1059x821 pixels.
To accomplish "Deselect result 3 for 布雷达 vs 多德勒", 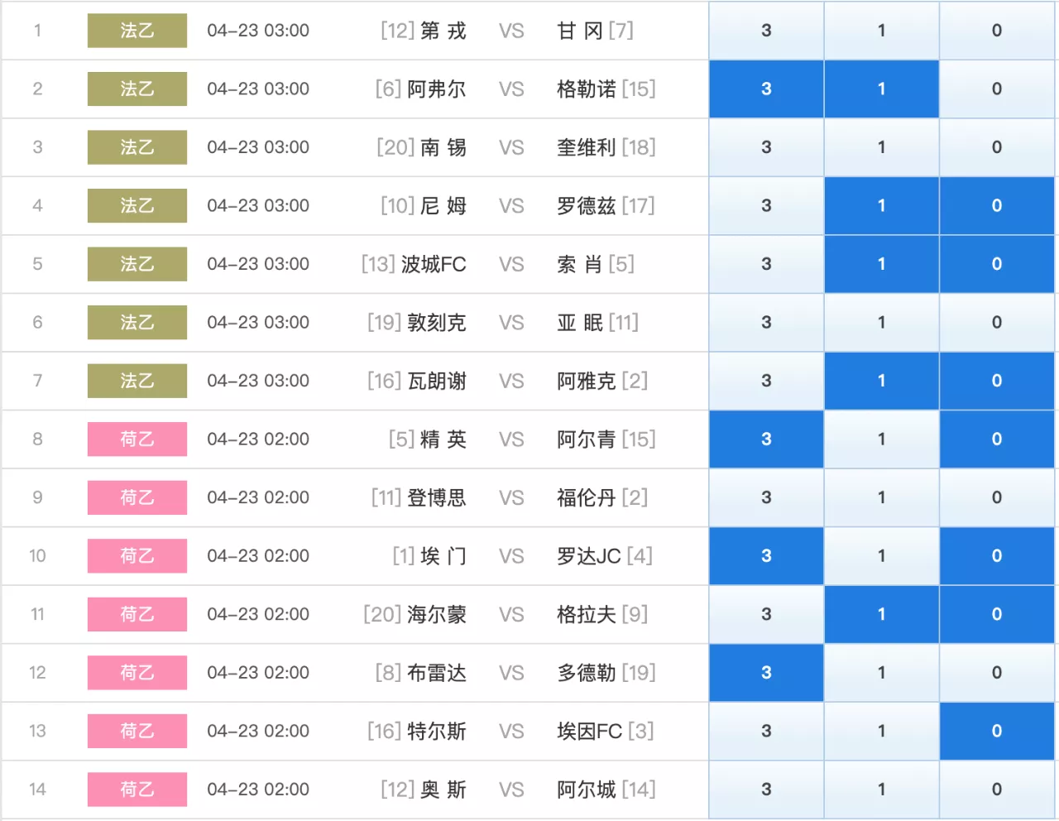I will tap(766, 672).
